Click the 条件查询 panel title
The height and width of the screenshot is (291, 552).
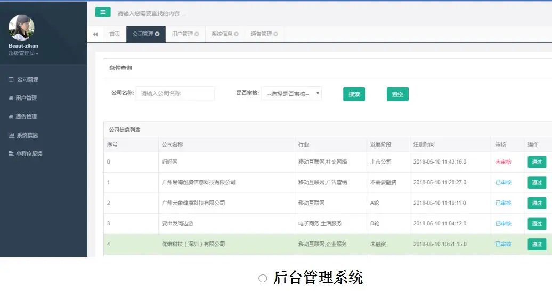[x=120, y=68]
